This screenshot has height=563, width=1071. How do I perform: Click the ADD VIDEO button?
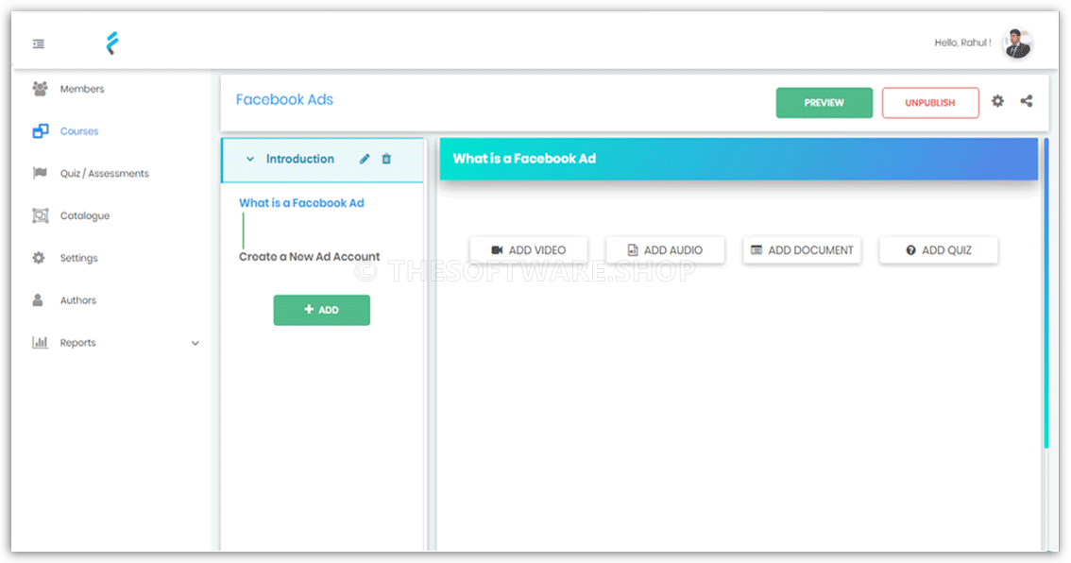coord(529,250)
